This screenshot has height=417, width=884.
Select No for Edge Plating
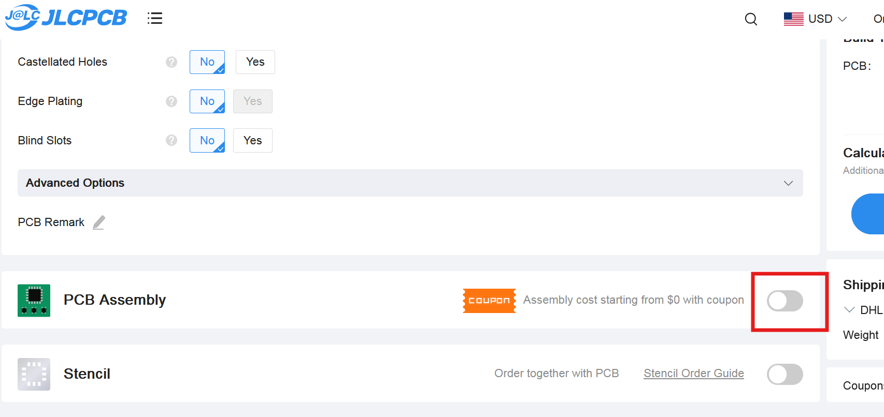(207, 101)
